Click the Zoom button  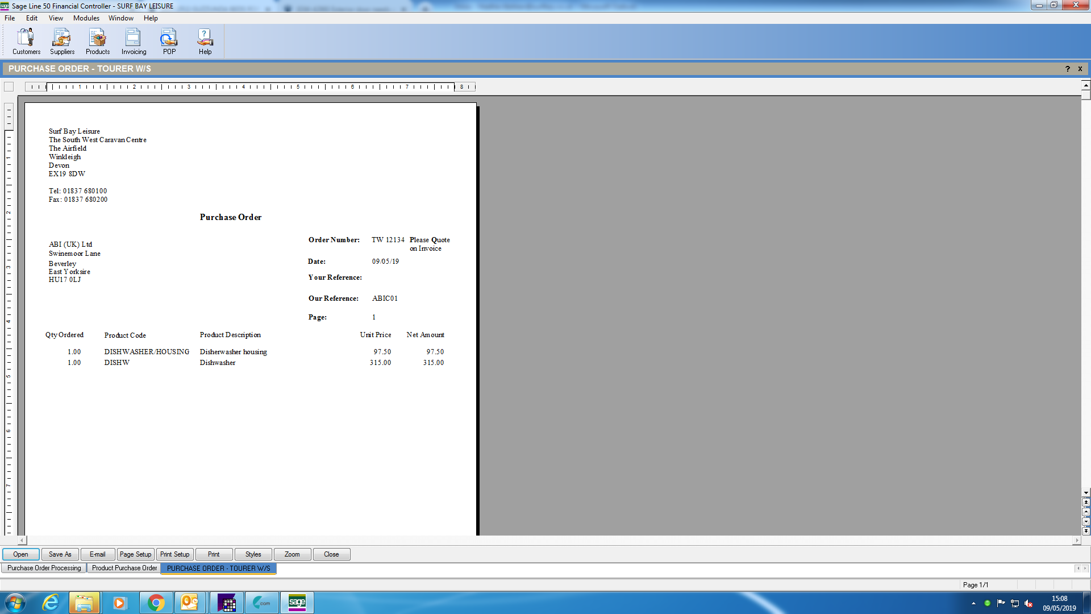[x=292, y=554]
